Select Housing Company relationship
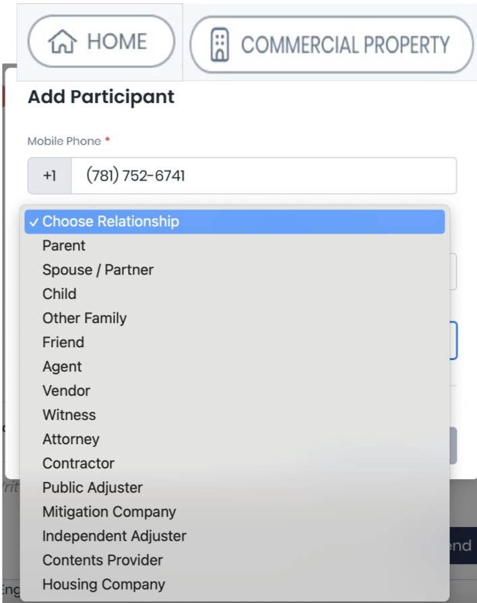The height and width of the screenshot is (603, 477). [103, 585]
